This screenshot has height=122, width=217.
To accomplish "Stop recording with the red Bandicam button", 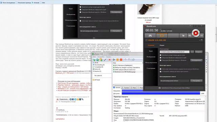I will point(196,33).
